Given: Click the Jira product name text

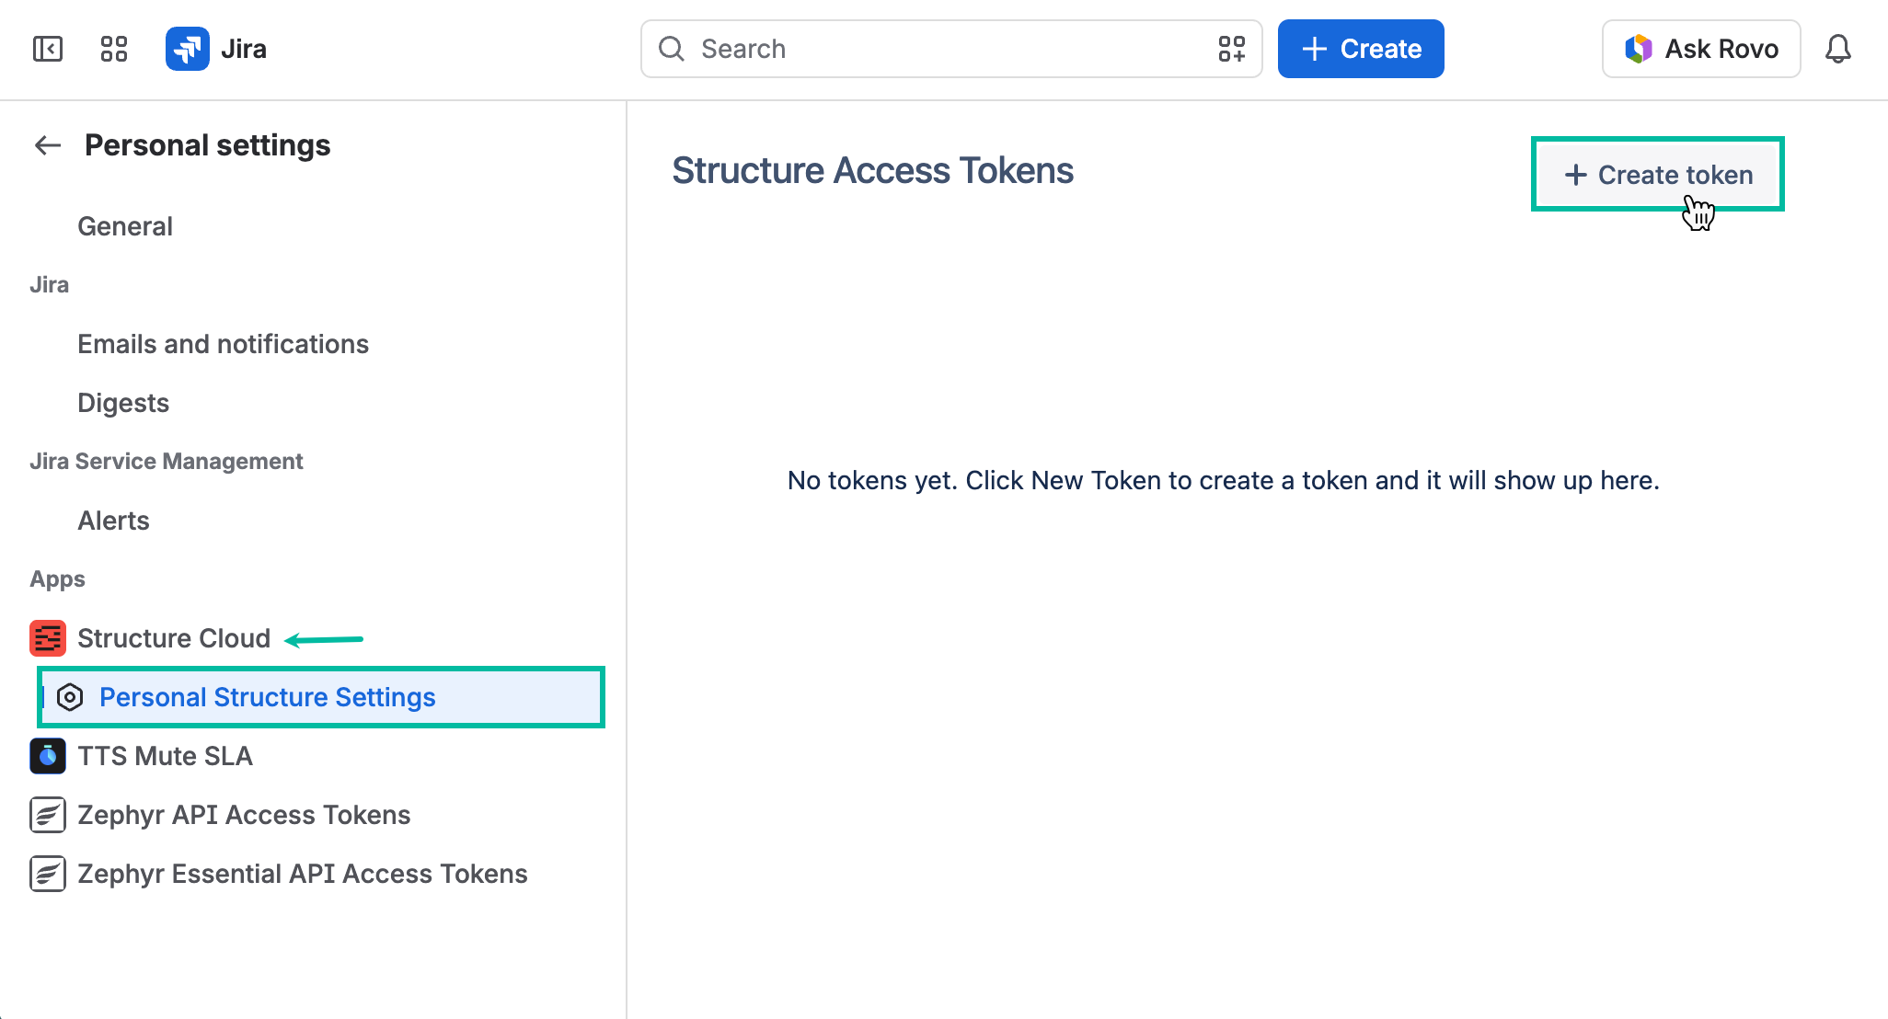Looking at the screenshot, I should (x=244, y=49).
